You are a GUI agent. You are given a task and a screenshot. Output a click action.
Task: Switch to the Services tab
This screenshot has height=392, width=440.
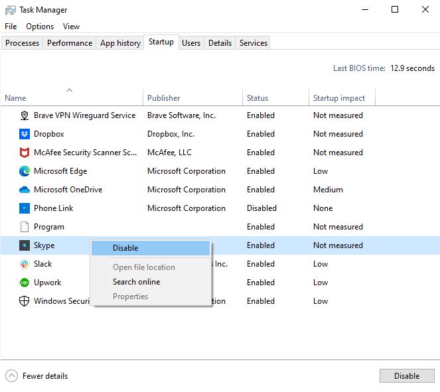click(254, 43)
